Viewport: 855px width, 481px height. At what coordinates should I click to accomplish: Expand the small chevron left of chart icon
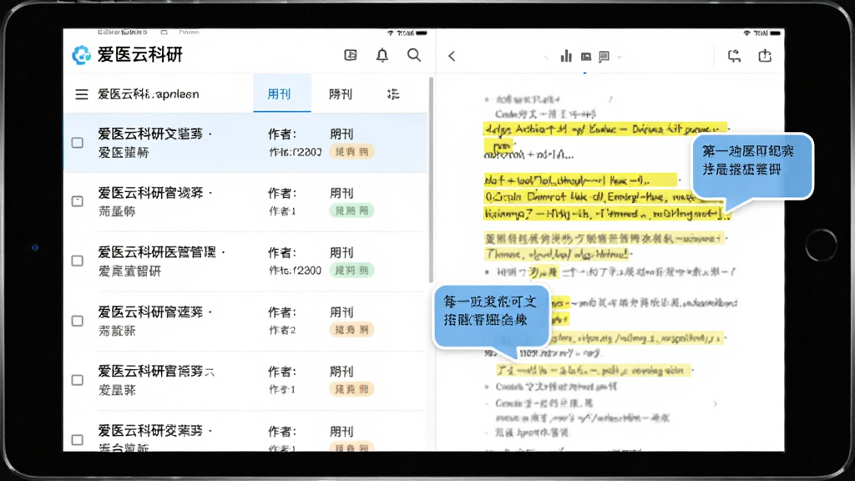(546, 58)
